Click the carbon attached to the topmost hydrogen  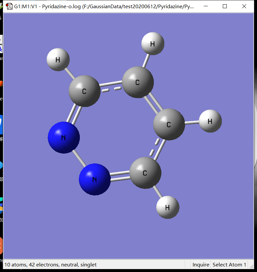coord(138,82)
